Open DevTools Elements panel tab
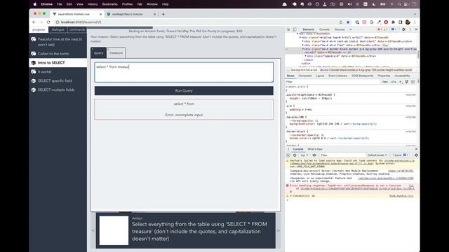Screen dimensions: 449x252 tap(309, 29)
